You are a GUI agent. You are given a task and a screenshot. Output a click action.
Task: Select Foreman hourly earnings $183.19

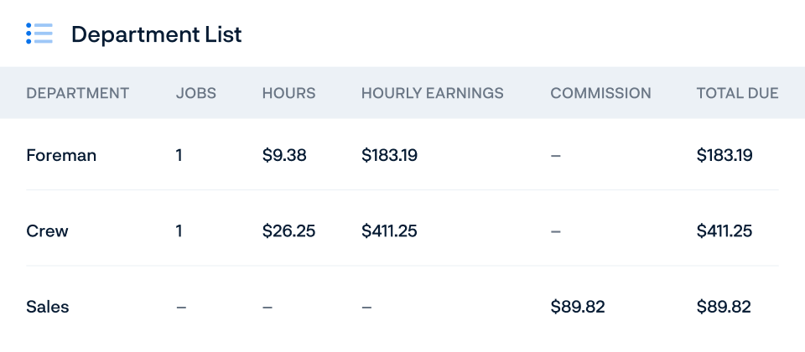pyautogui.click(x=389, y=155)
